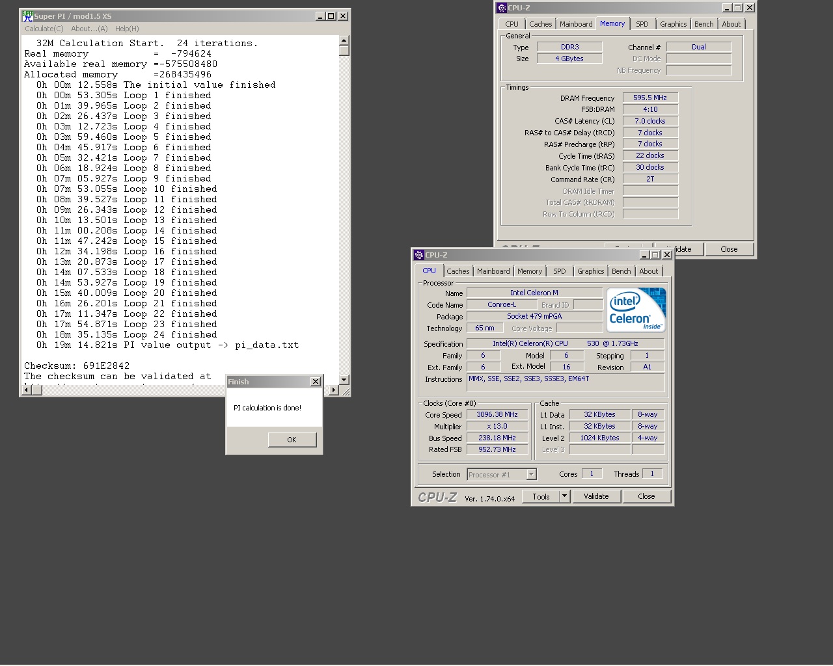Click the Super PI title bar icon
This screenshot has width=833, height=666.
pos(27,16)
